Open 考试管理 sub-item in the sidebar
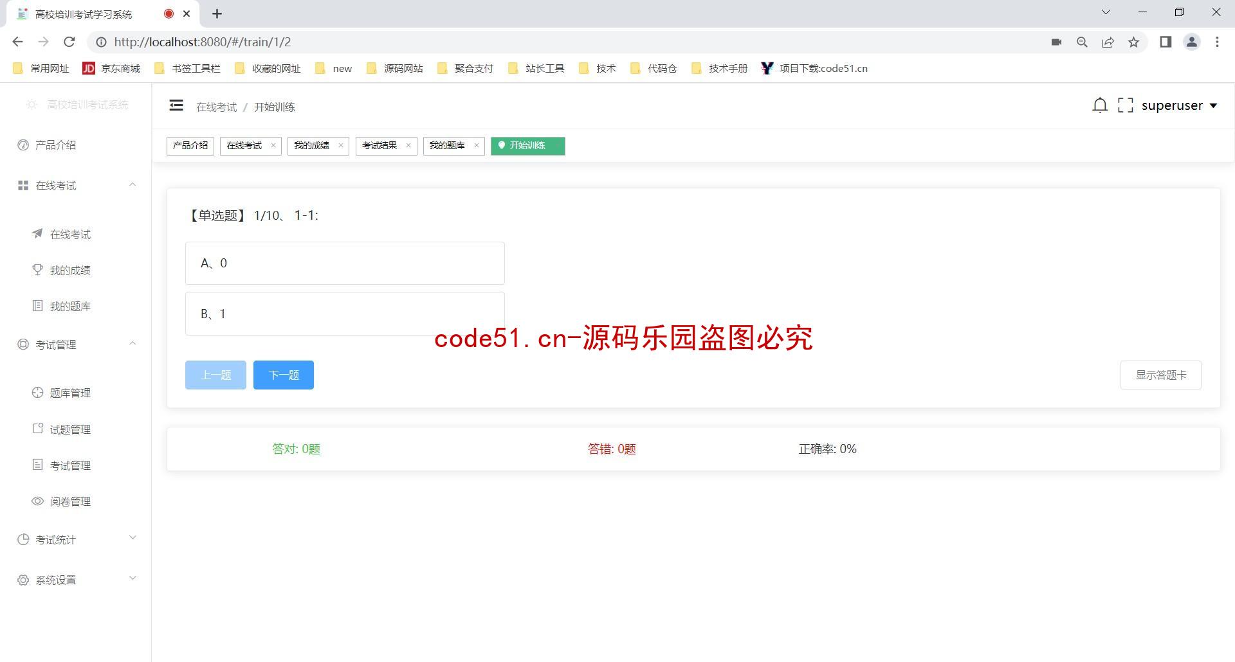 [76, 465]
